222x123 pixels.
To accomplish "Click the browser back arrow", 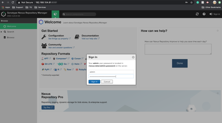I will 2,2.
